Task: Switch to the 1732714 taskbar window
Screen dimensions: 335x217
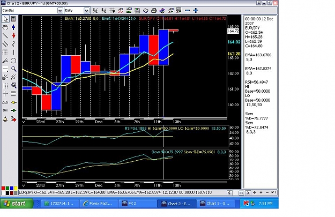Action: coord(59,204)
